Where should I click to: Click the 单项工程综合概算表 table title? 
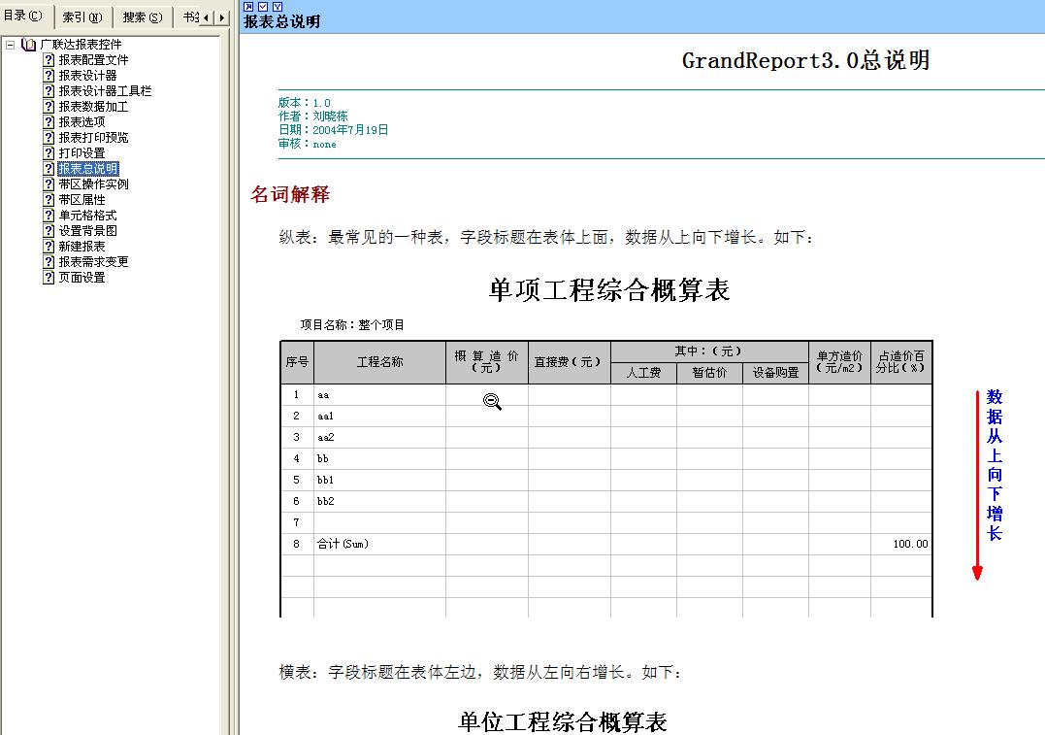pos(609,290)
